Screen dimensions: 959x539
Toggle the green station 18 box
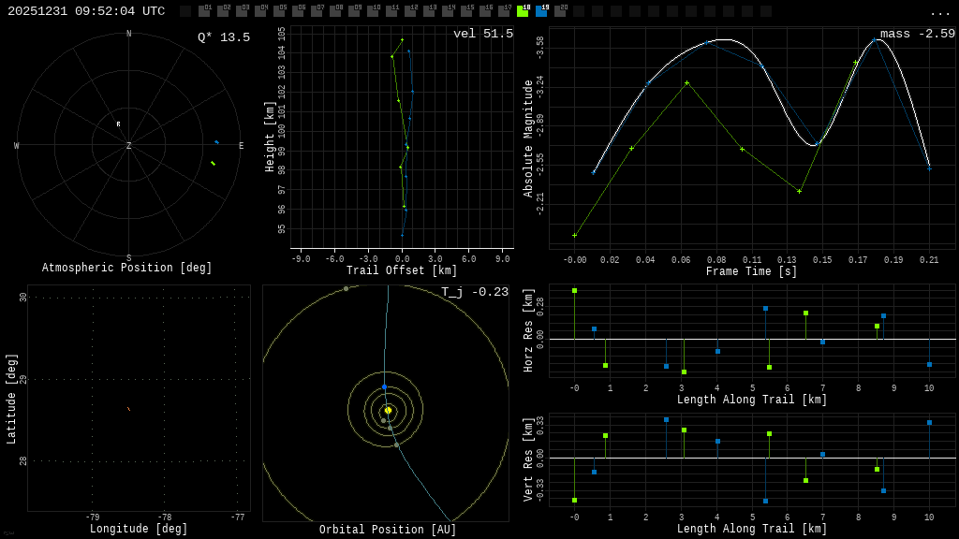point(523,11)
